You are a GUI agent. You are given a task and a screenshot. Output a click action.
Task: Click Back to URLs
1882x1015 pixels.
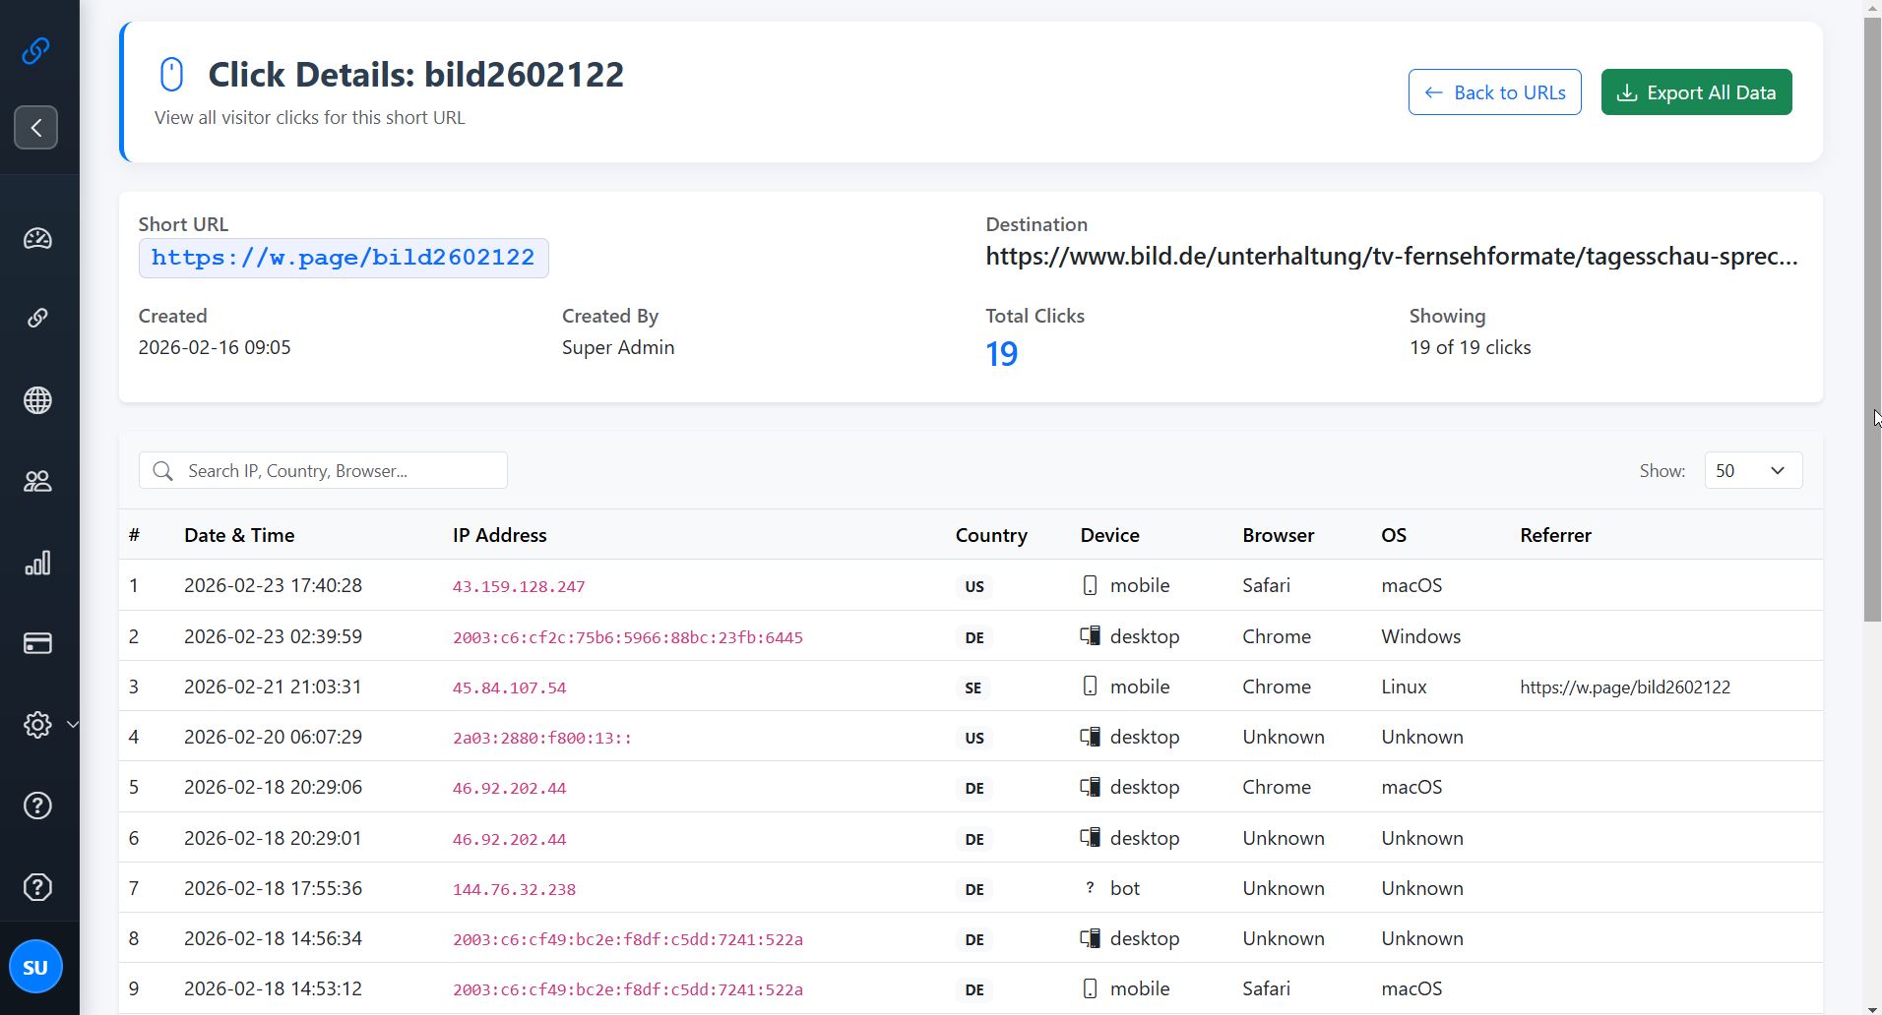click(x=1493, y=91)
